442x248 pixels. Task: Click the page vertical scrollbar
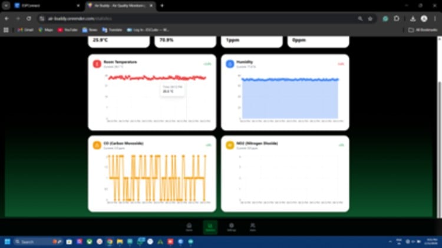pos(439,149)
